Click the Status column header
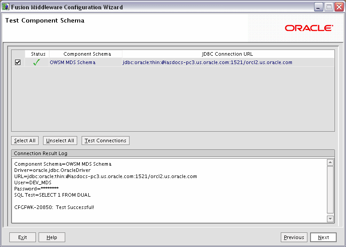This screenshot has width=346, height=247. coord(37,54)
